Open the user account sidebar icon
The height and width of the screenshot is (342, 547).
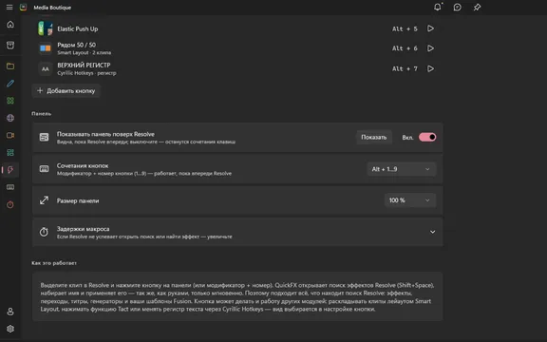coord(10,312)
